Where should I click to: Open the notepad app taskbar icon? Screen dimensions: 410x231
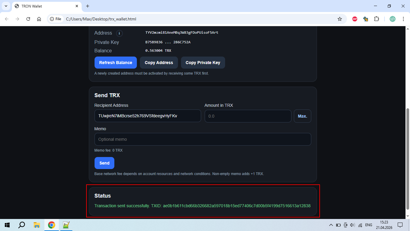[x=66, y=225]
